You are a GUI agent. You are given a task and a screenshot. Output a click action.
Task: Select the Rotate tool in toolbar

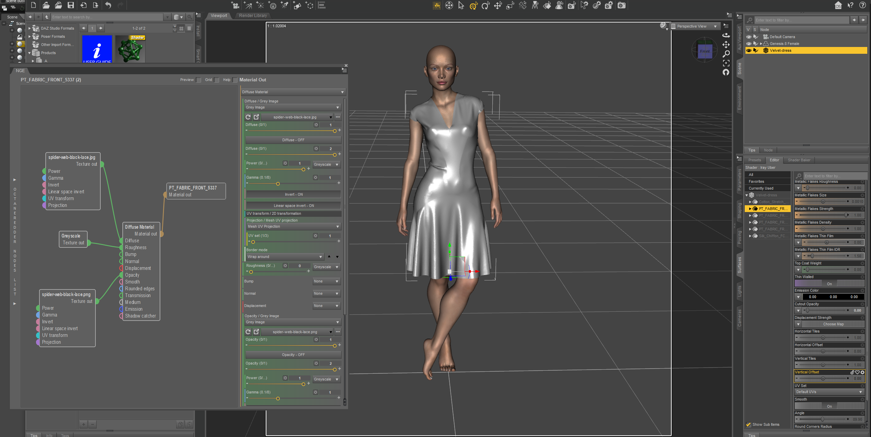(x=486, y=5)
